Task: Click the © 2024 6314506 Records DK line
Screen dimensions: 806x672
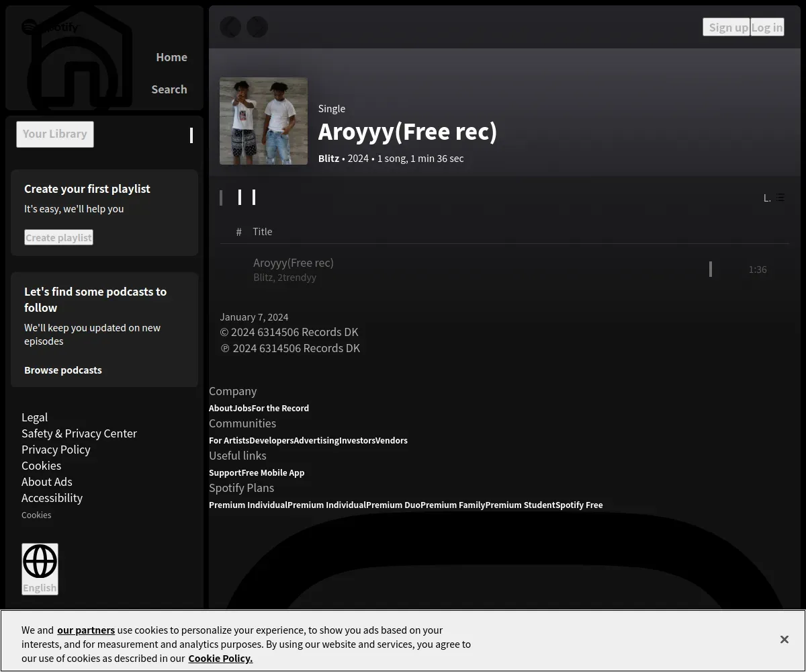Action: [289, 332]
